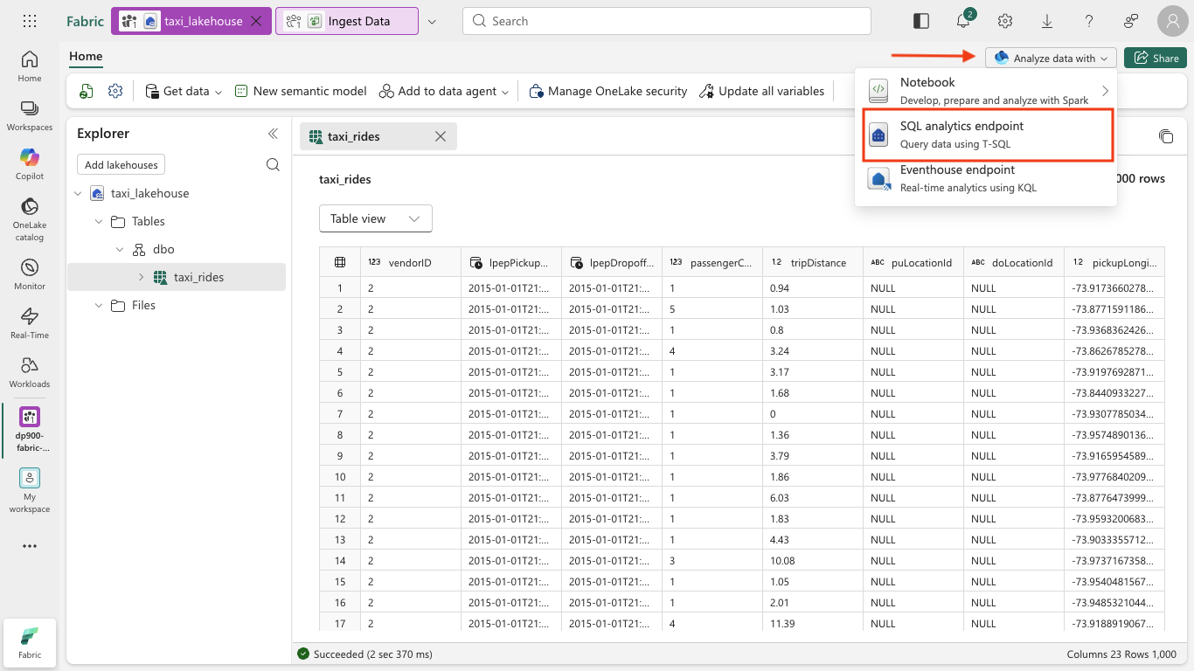The height and width of the screenshot is (671, 1194).
Task: Switch to the Ingest Data tab
Action: pos(346,21)
